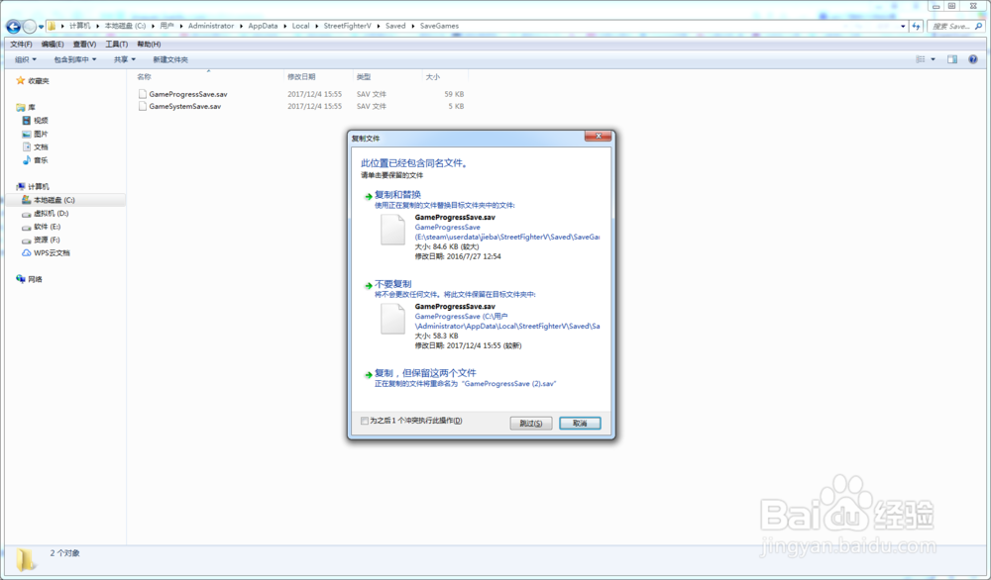
Task: Click the destination file icon under 不要复制
Action: click(392, 319)
